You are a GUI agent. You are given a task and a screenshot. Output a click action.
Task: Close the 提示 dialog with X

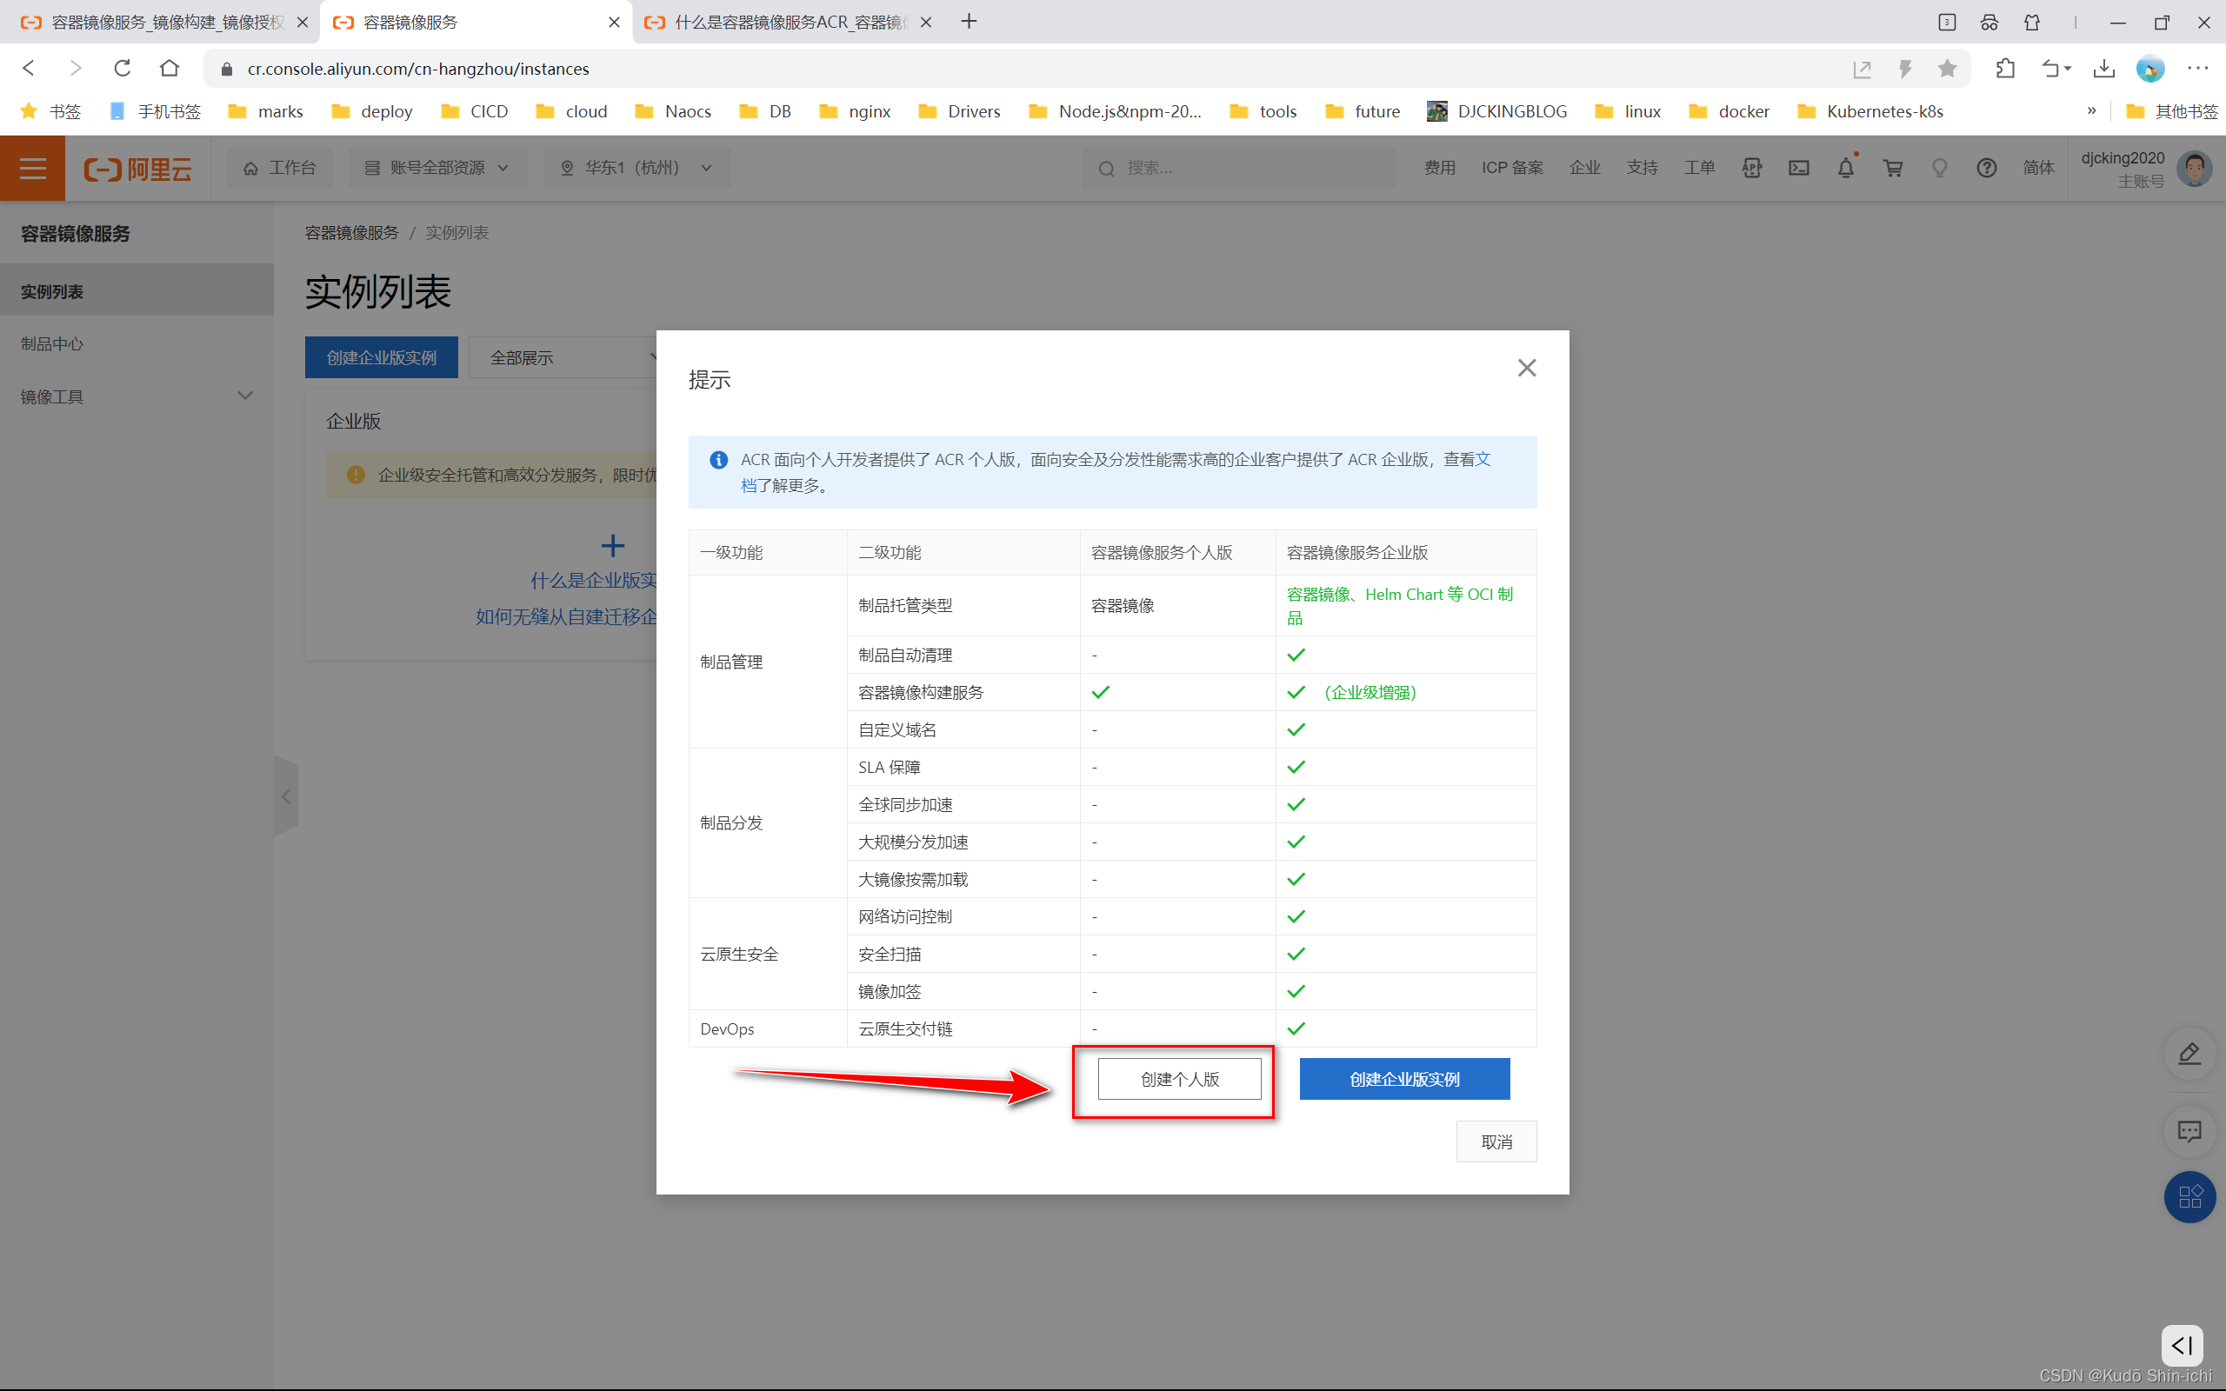[1526, 368]
